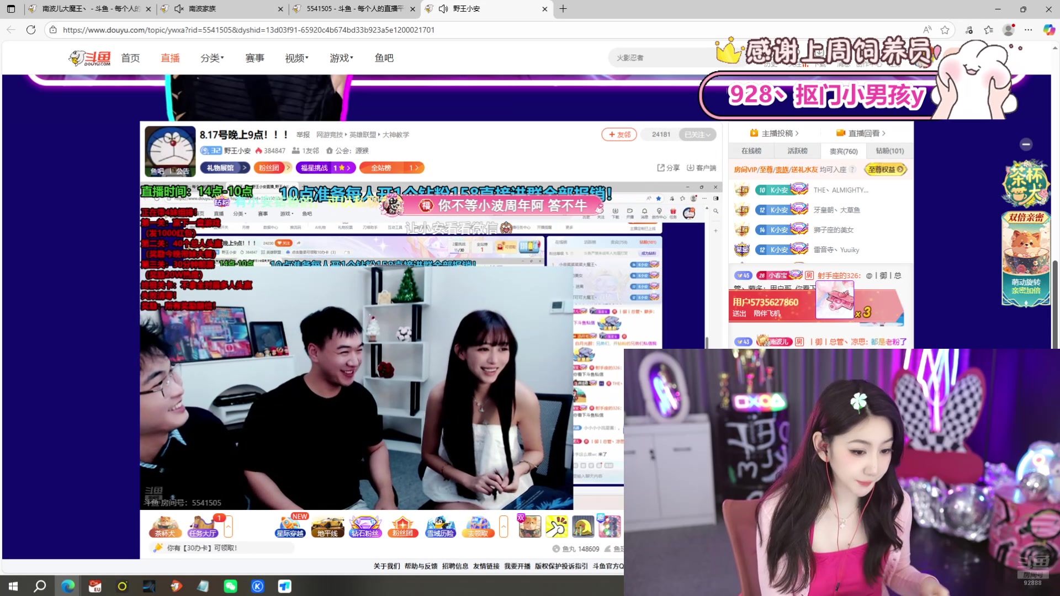Switch to the 在线榜 tab

751,151
